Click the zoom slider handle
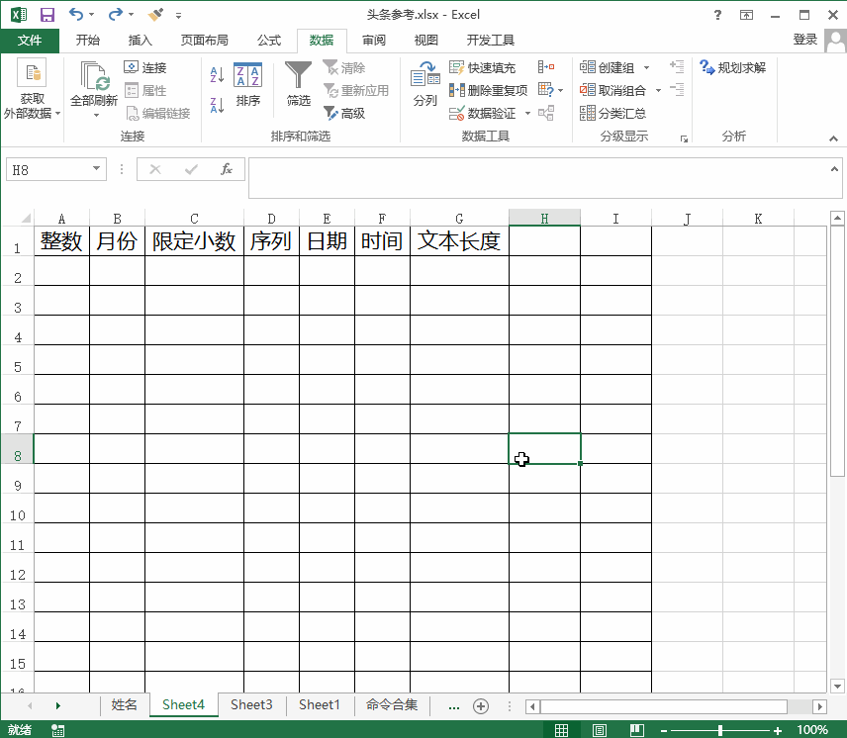Viewport: 847px width, 738px height. click(720, 730)
